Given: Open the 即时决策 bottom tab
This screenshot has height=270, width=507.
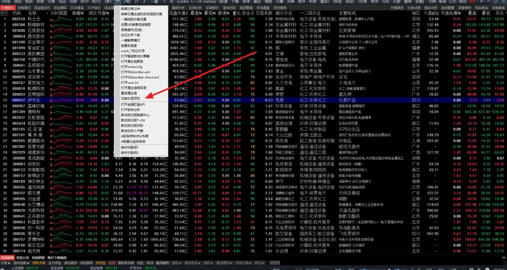Looking at the screenshot, I should tap(40, 263).
